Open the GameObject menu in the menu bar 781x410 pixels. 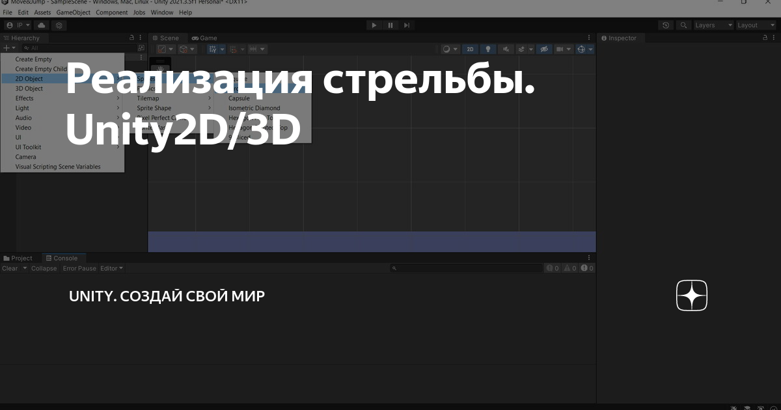pyautogui.click(x=73, y=12)
